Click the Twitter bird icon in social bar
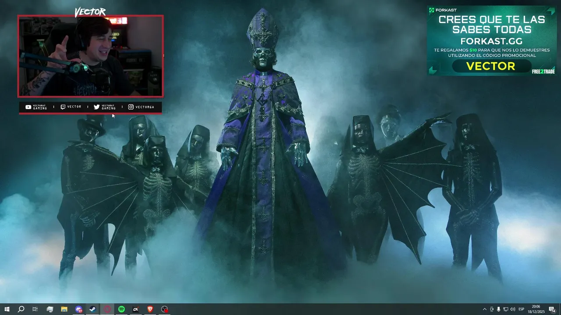The height and width of the screenshot is (315, 561). pyautogui.click(x=96, y=107)
